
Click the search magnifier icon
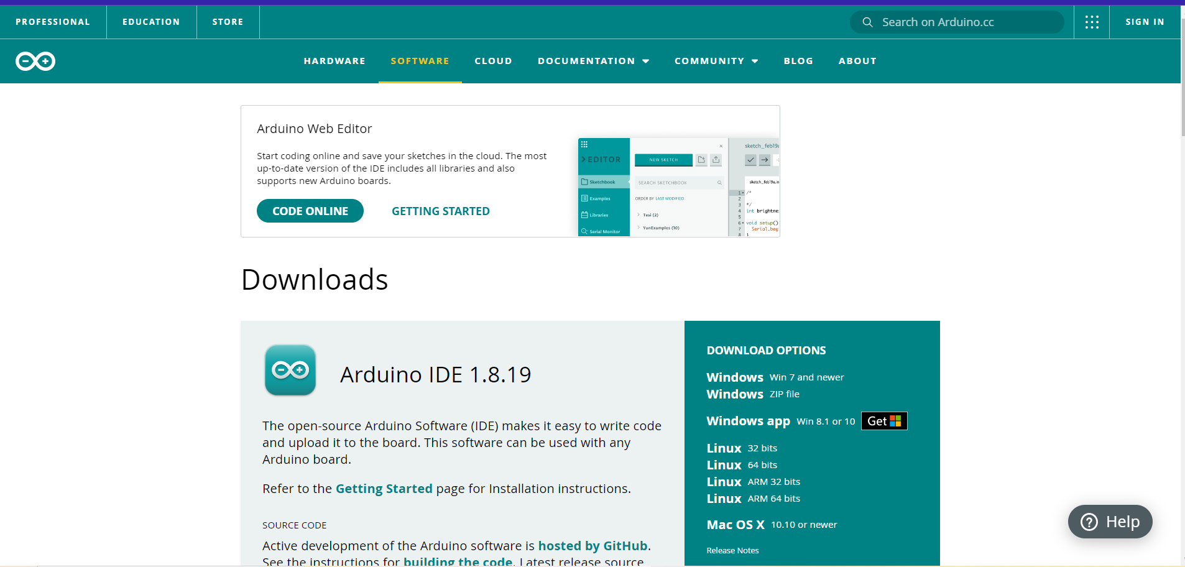tap(867, 22)
